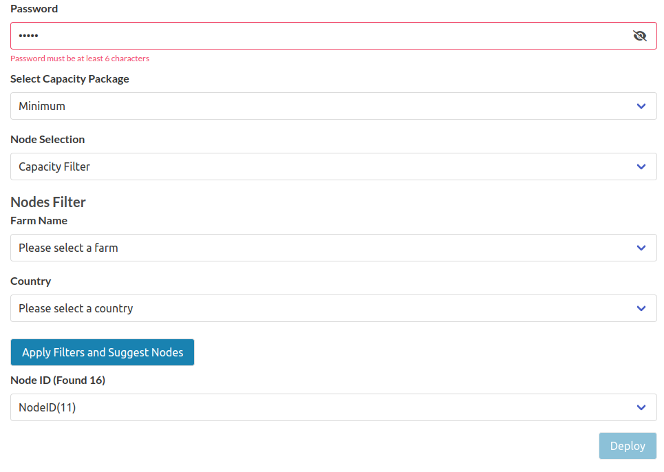The image size is (664, 472).
Task: Click the Nodes Filter section heading
Action: coord(47,202)
